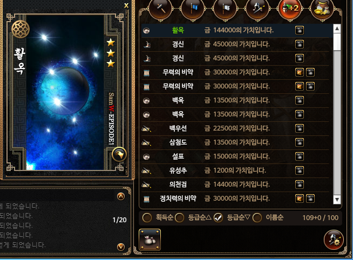The width and height of the screenshot is (353, 260).
Task: Click the use icon for 정치력의 비약
Action: coord(300,199)
